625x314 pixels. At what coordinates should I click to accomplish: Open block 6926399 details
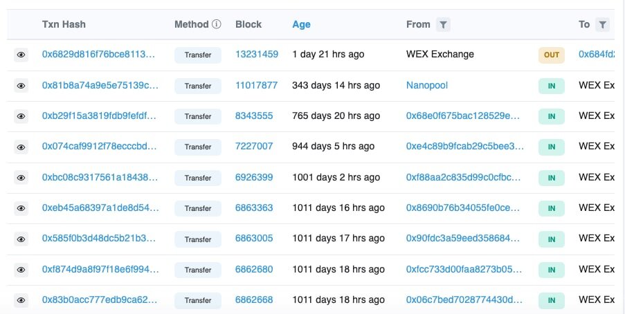tap(254, 177)
